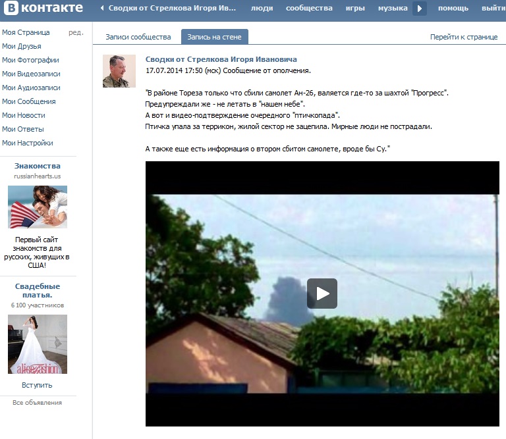506x439 pixels.
Task: Open Мои Сообщения in sidebar
Action: pyautogui.click(x=28, y=101)
